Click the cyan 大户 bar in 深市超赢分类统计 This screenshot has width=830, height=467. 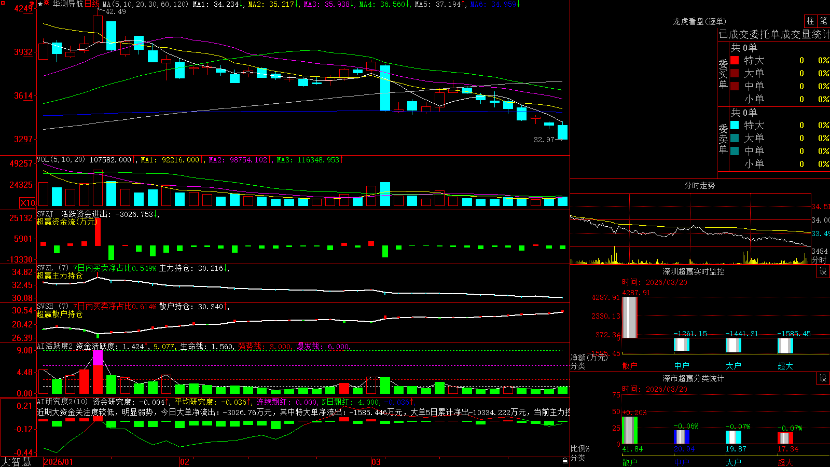click(734, 437)
